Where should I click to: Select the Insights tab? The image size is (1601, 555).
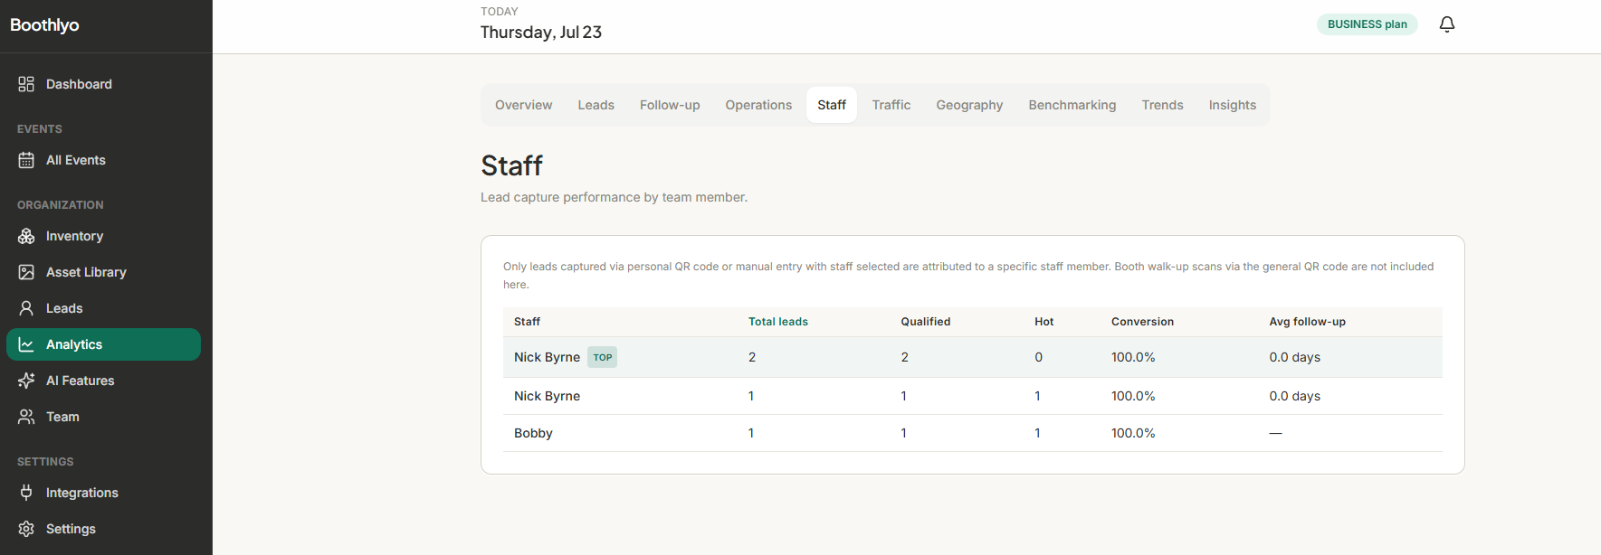coord(1232,105)
